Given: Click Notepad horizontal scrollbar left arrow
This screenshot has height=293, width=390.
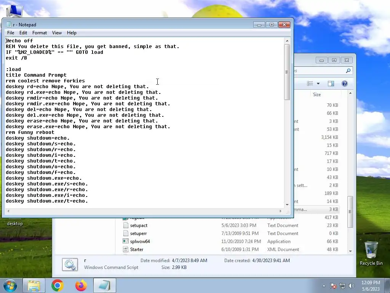Looking at the screenshot, I should pyautogui.click(x=8, y=211).
